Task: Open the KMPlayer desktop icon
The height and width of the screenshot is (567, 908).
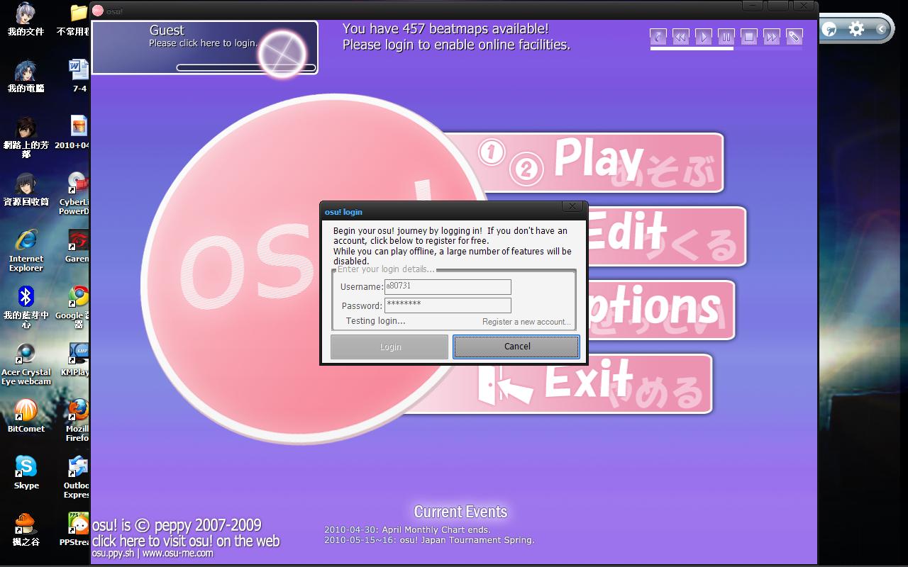Action: point(76,359)
